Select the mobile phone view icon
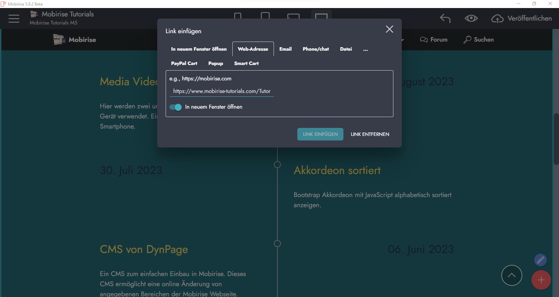The height and width of the screenshot is (297, 559). tap(238, 16)
